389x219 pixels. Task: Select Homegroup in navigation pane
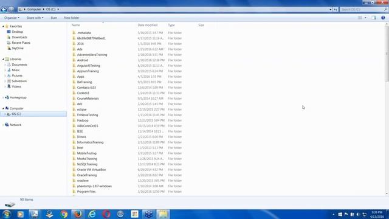tap(18, 97)
